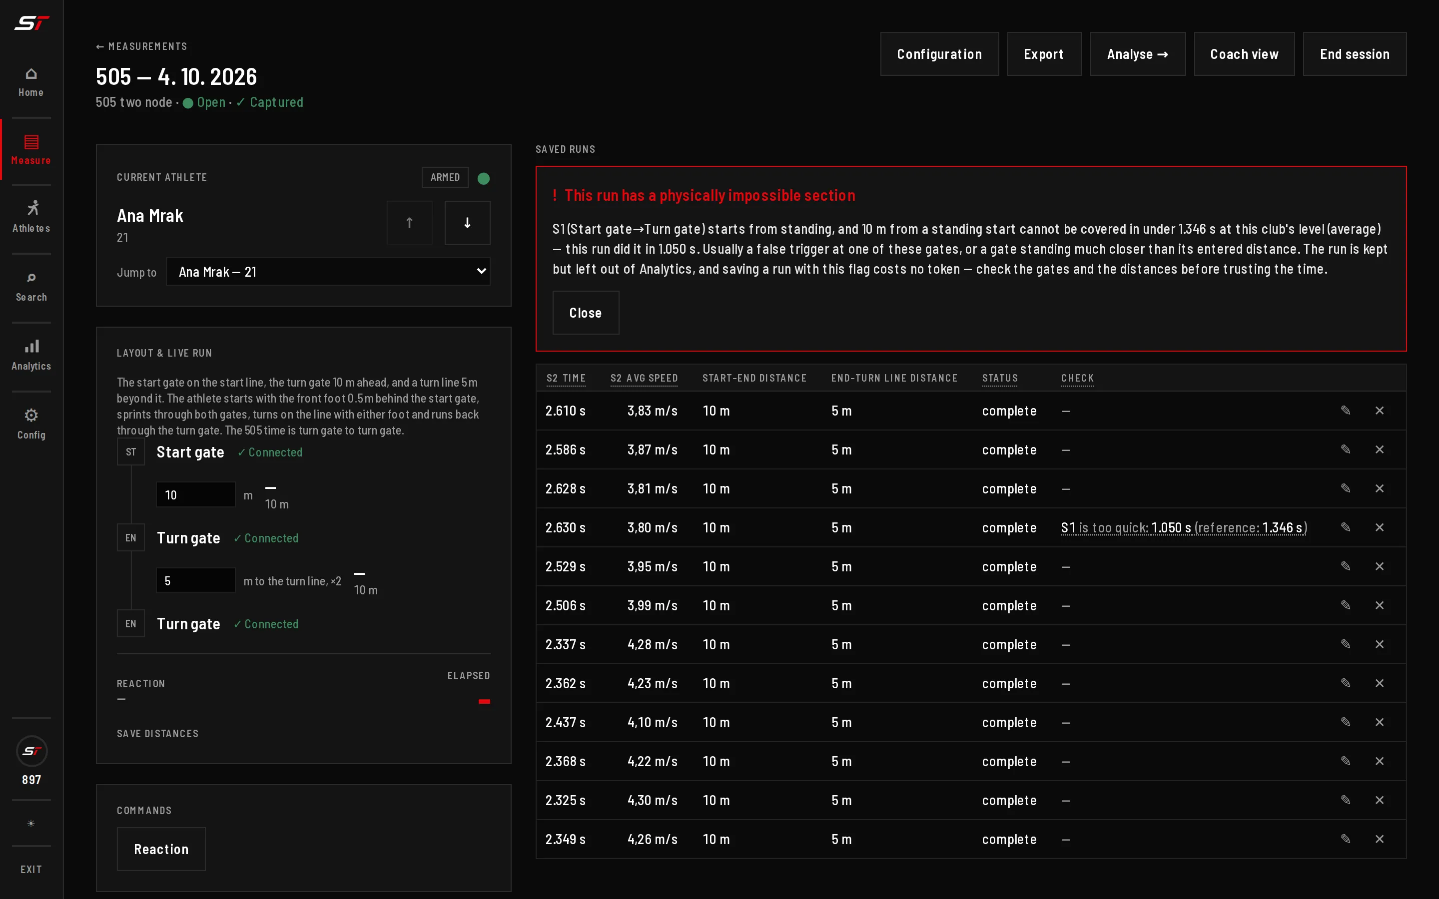Click the turn line distance field

tap(196, 580)
